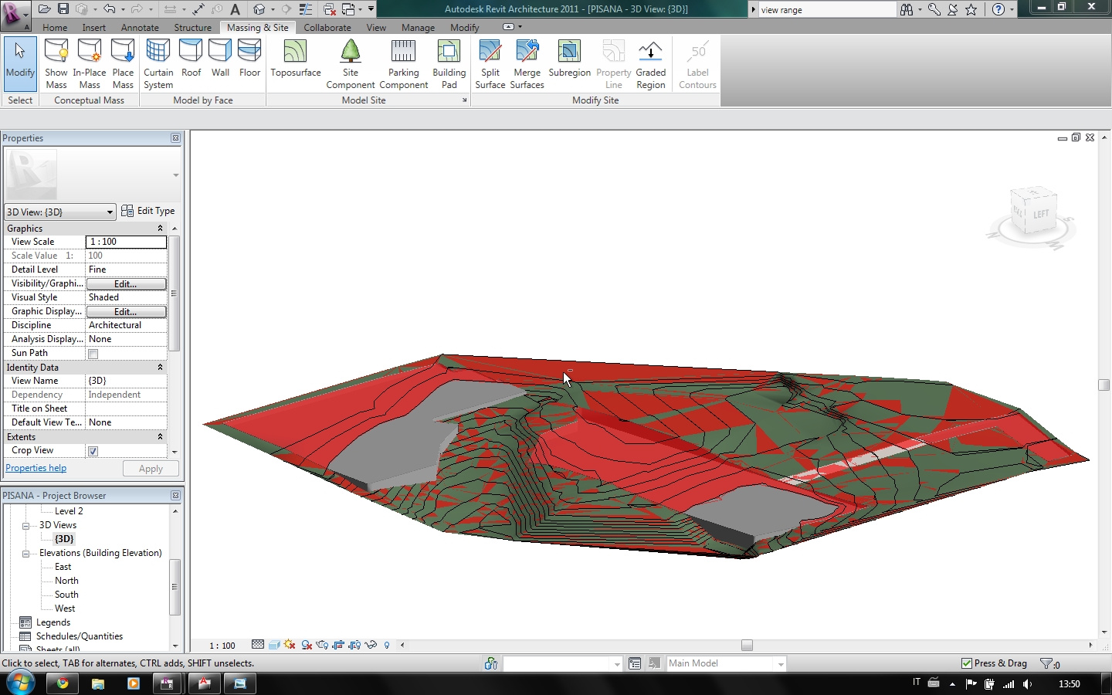
Task: Select the Toposurface tool
Action: click(295, 62)
